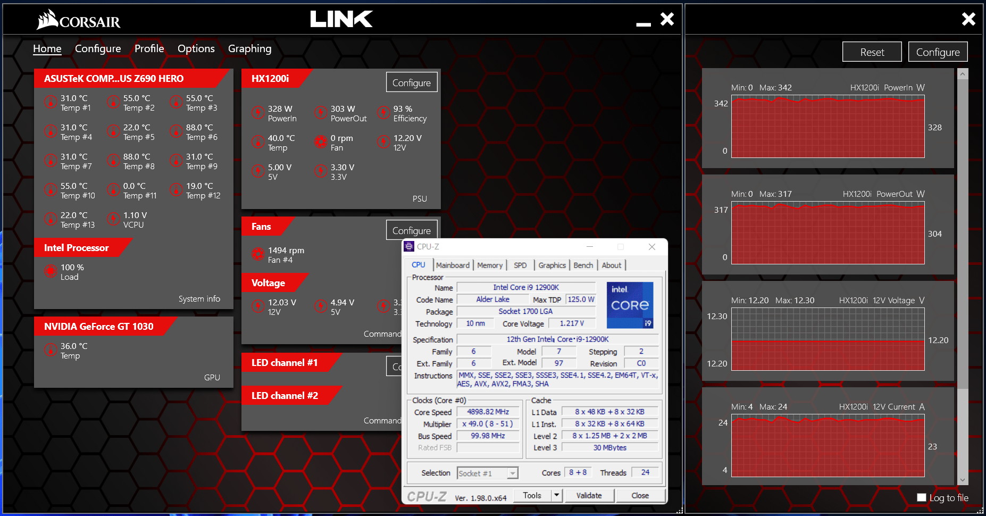Click the Close button in CPU-Z
The height and width of the screenshot is (516, 986).
click(x=640, y=495)
